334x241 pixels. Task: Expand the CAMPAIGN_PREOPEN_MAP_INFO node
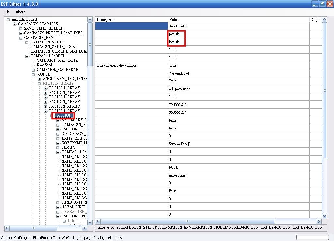[21, 33]
